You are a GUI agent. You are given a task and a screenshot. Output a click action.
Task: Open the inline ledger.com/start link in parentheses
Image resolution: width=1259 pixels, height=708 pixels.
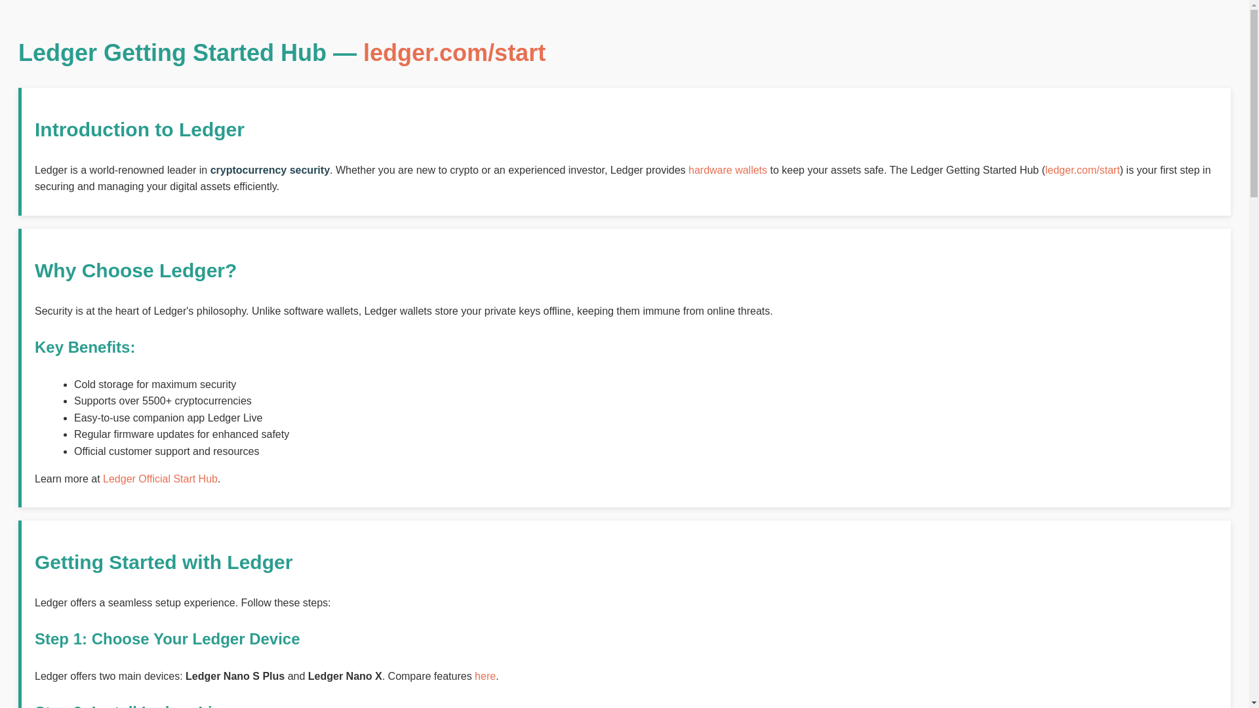pos(1082,170)
